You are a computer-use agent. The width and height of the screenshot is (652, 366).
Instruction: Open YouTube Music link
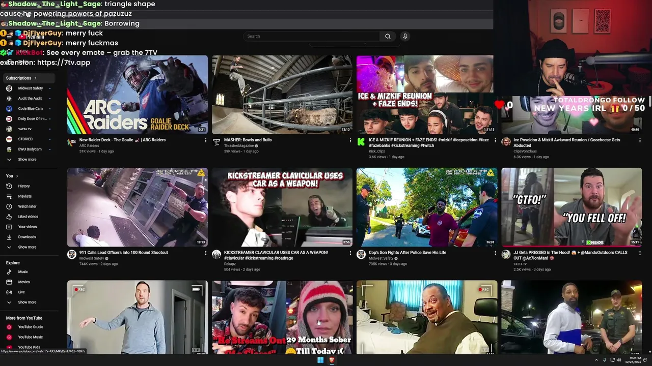tap(30, 337)
